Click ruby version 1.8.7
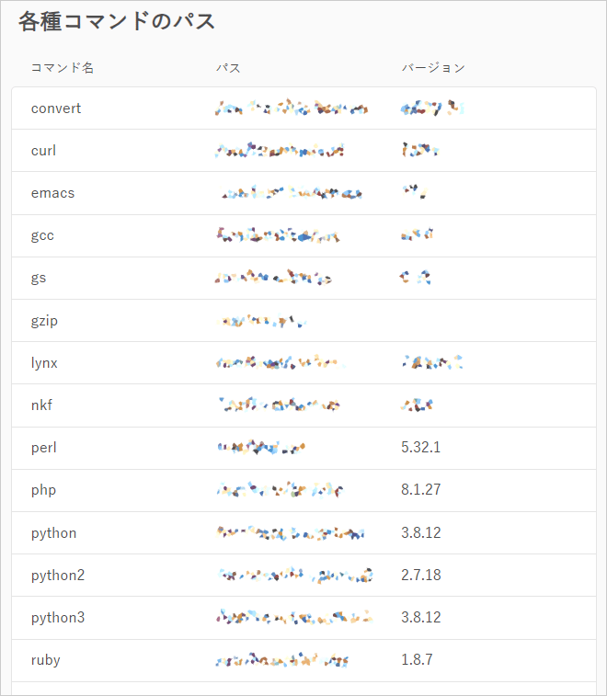Image resolution: width=607 pixels, height=696 pixels. pos(417,659)
